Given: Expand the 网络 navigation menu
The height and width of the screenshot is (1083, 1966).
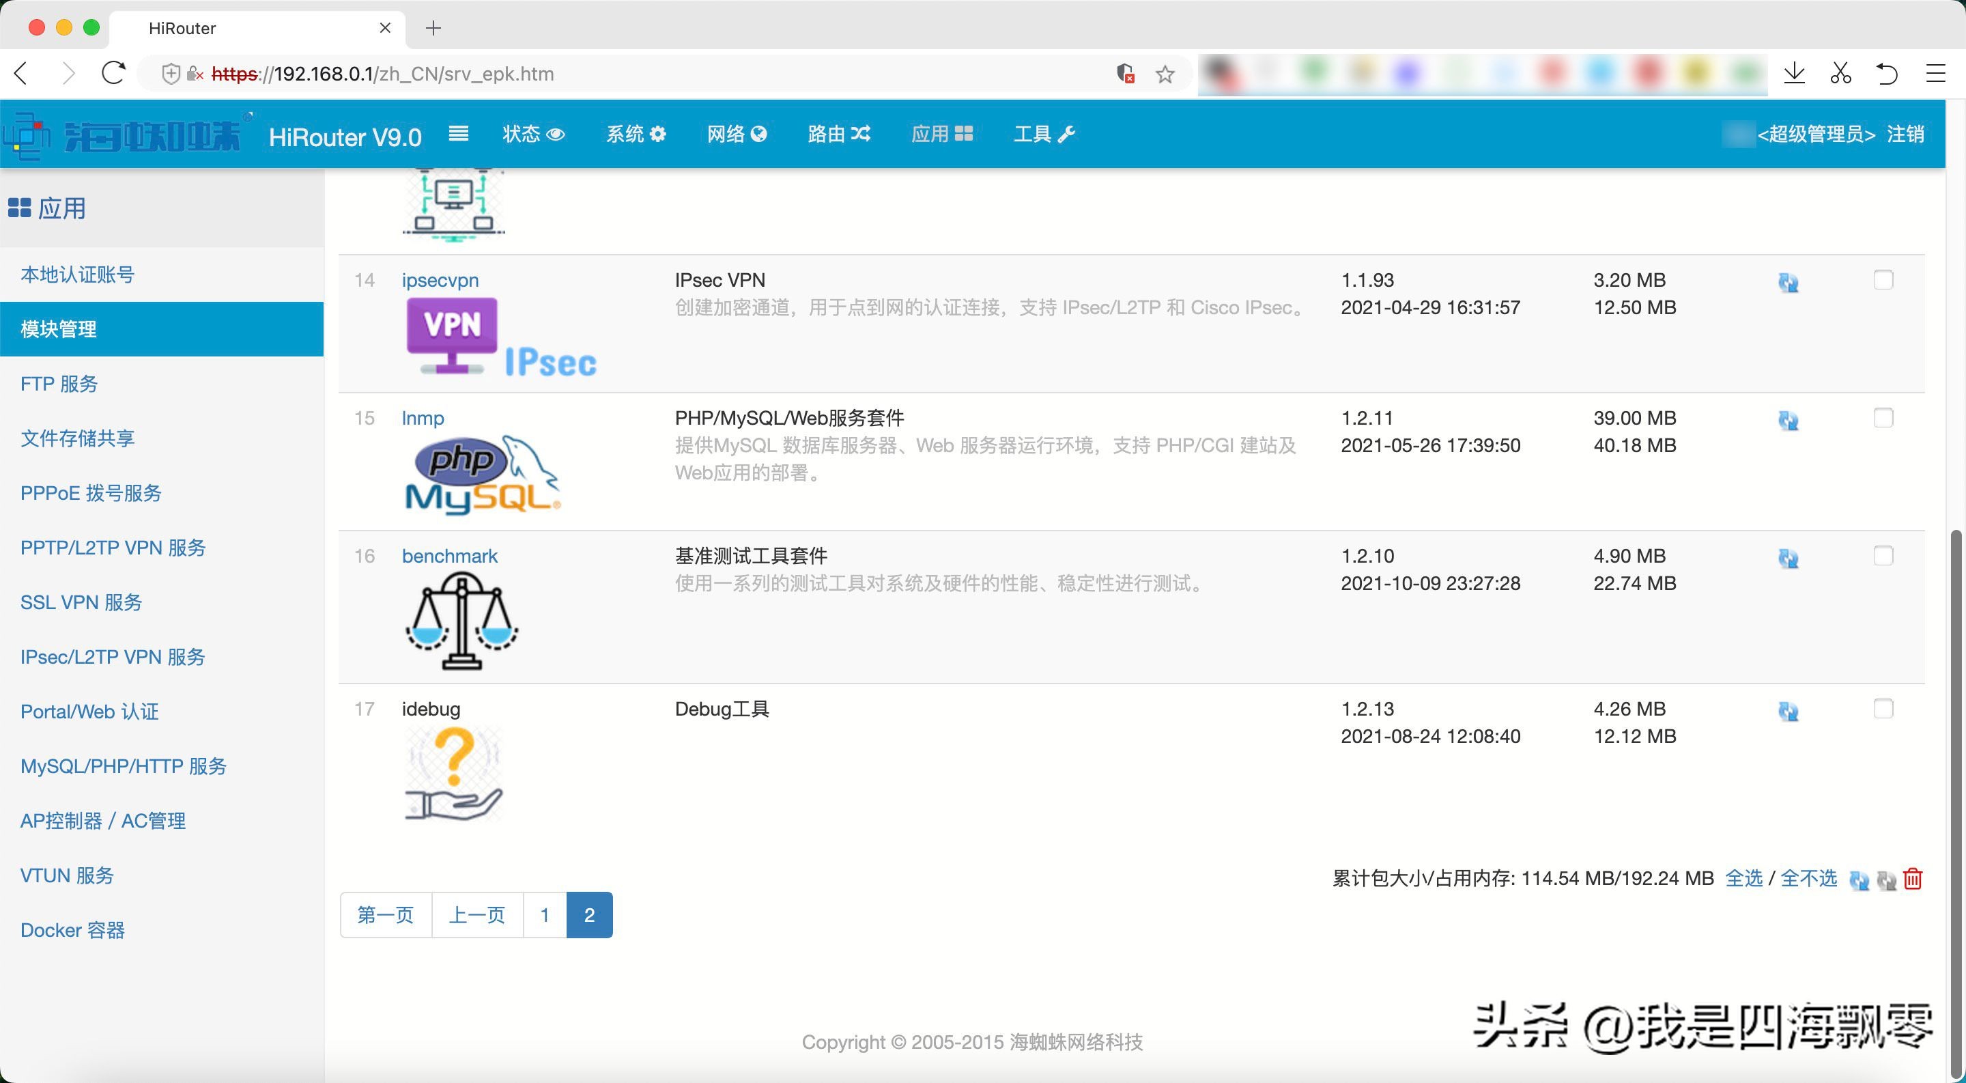Looking at the screenshot, I should pyautogui.click(x=736, y=134).
